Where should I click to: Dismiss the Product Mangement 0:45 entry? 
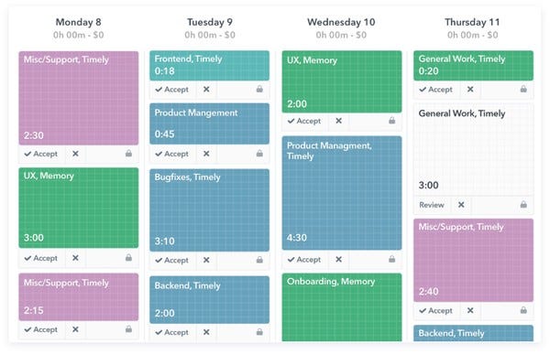tap(206, 154)
